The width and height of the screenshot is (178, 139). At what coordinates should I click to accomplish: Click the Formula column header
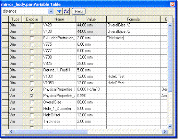[133, 19]
